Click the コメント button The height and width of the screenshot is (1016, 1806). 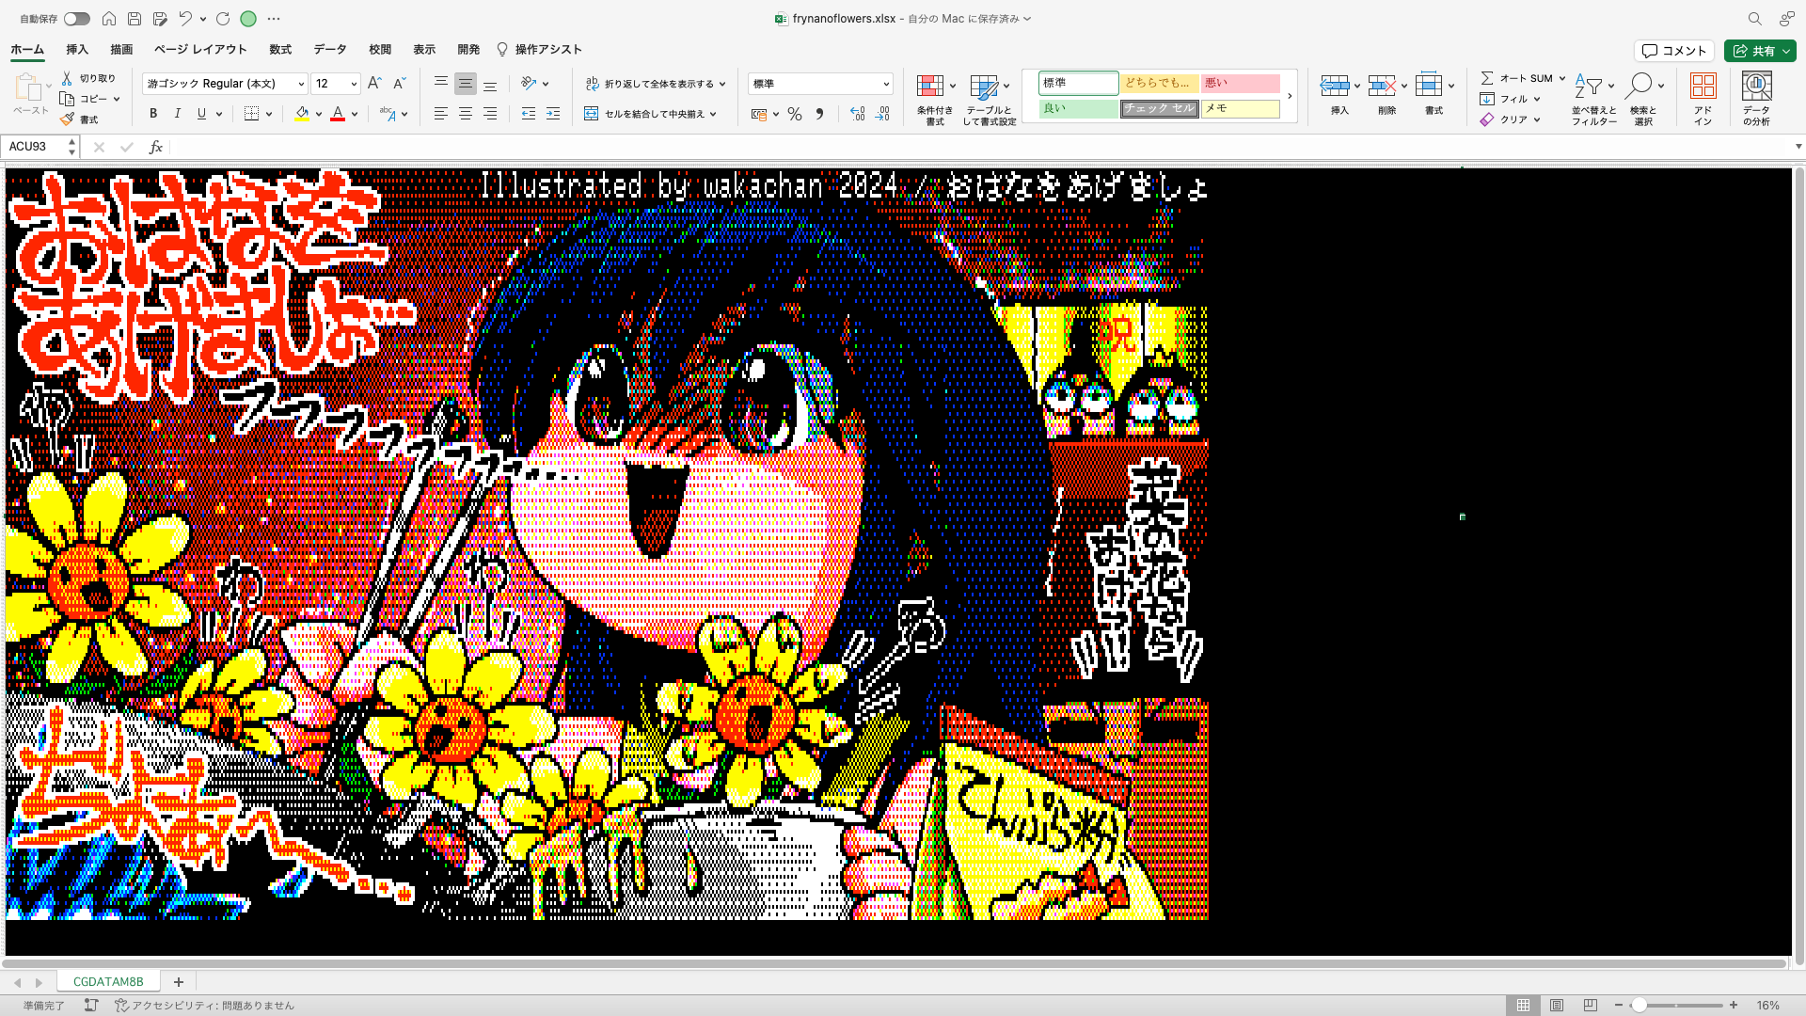click(x=1674, y=51)
